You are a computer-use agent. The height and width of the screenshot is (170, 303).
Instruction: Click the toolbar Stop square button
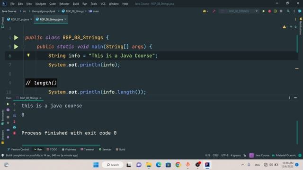(x=281, y=11)
